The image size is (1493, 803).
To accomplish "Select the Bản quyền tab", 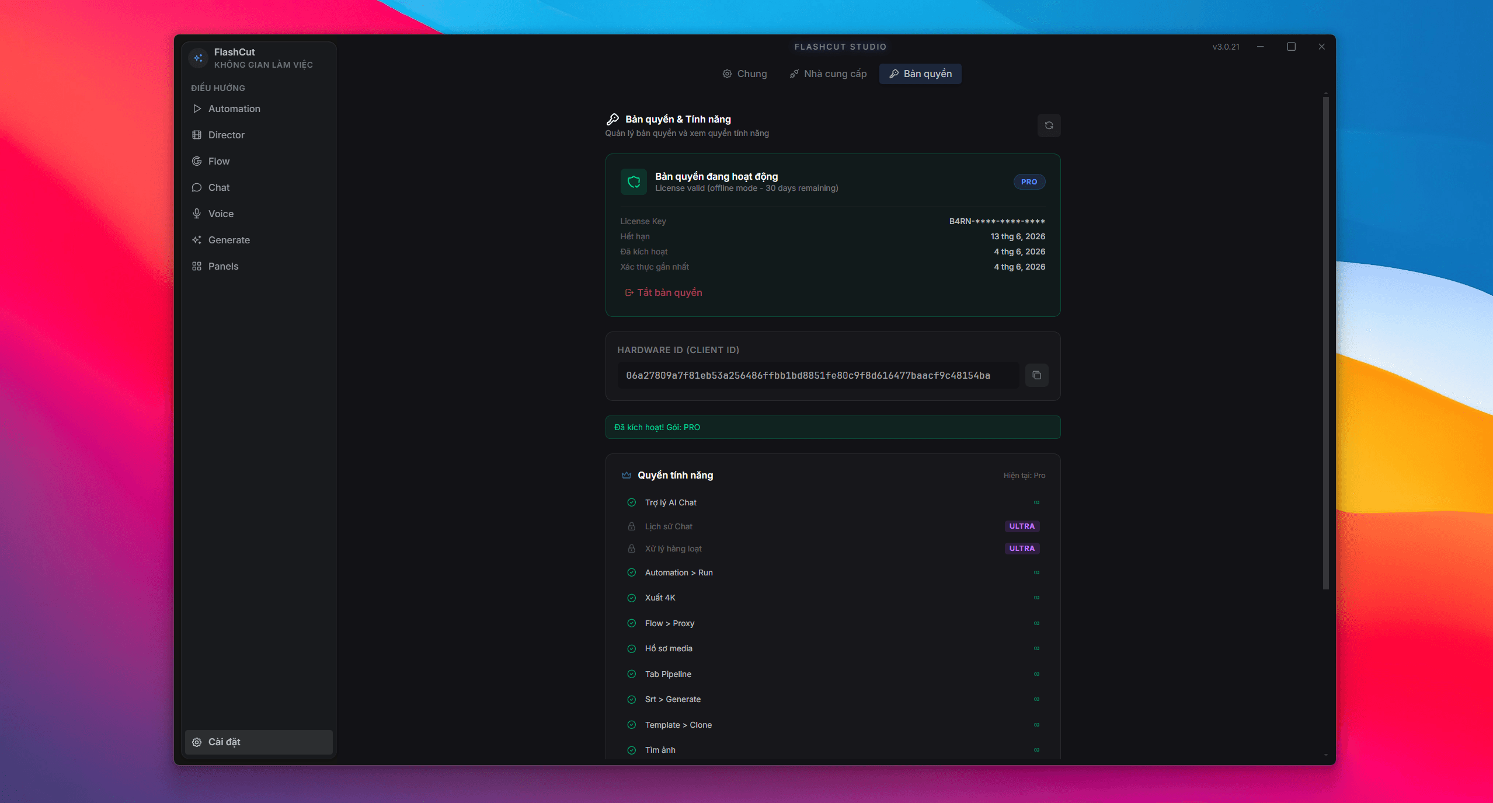I will pyautogui.click(x=920, y=74).
